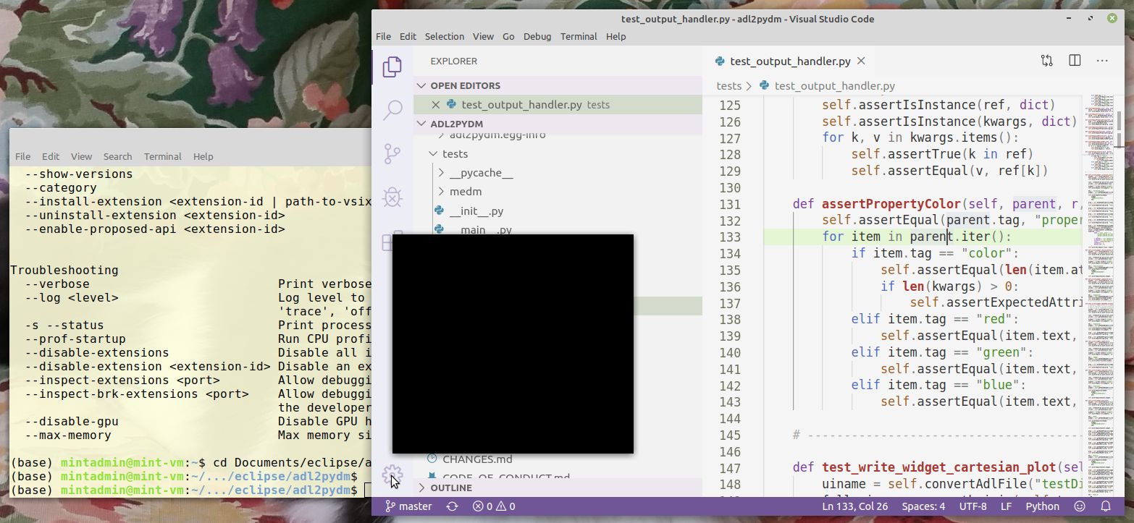Collapse the ADL2PYDM folder section
The image size is (1134, 523).
[558, 124]
